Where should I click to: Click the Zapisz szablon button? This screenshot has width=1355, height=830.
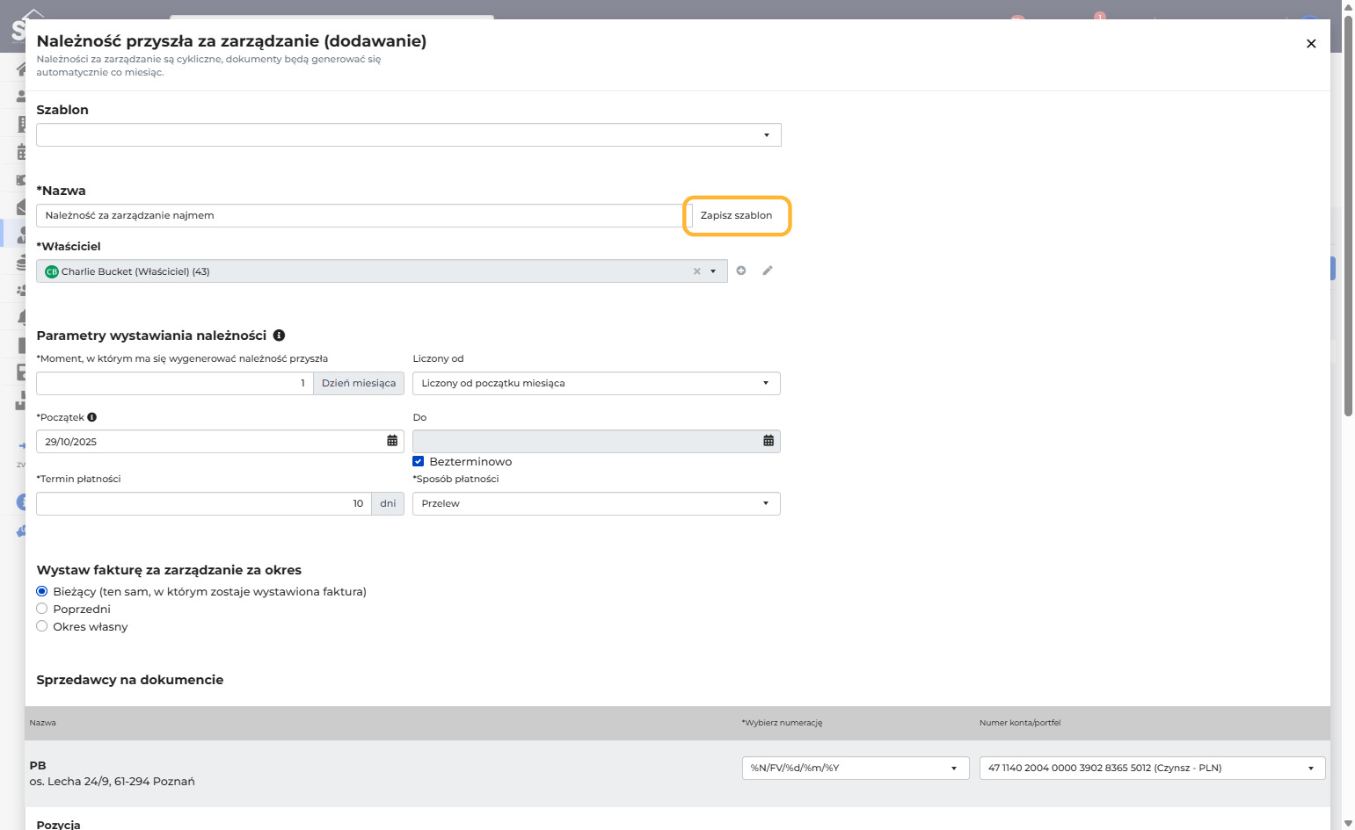(x=737, y=216)
